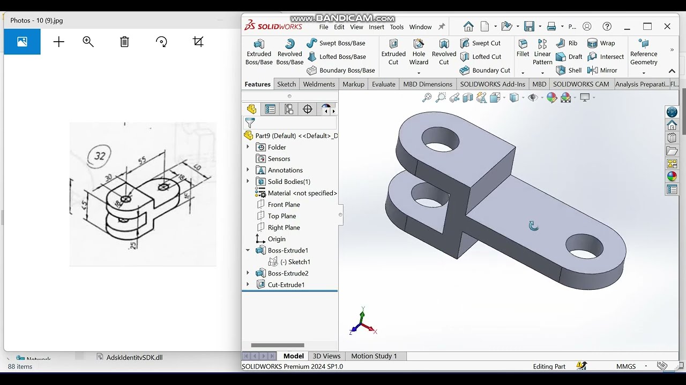Click Delete trash icon in Photos window

point(124,42)
